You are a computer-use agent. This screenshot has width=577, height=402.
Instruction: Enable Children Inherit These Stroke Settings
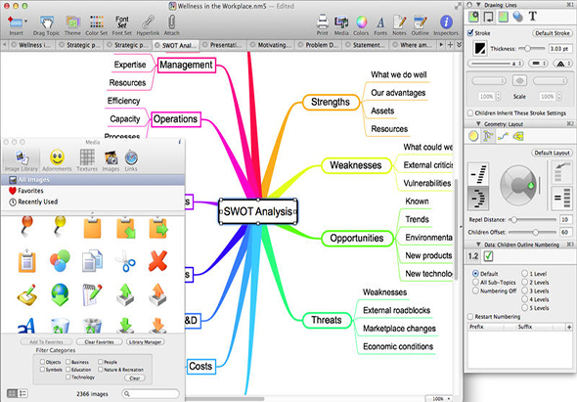(470, 113)
